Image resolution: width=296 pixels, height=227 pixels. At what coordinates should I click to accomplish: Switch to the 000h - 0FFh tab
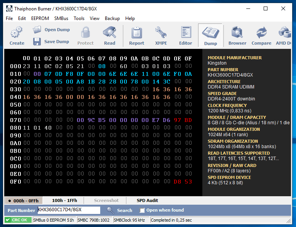coord(24,200)
